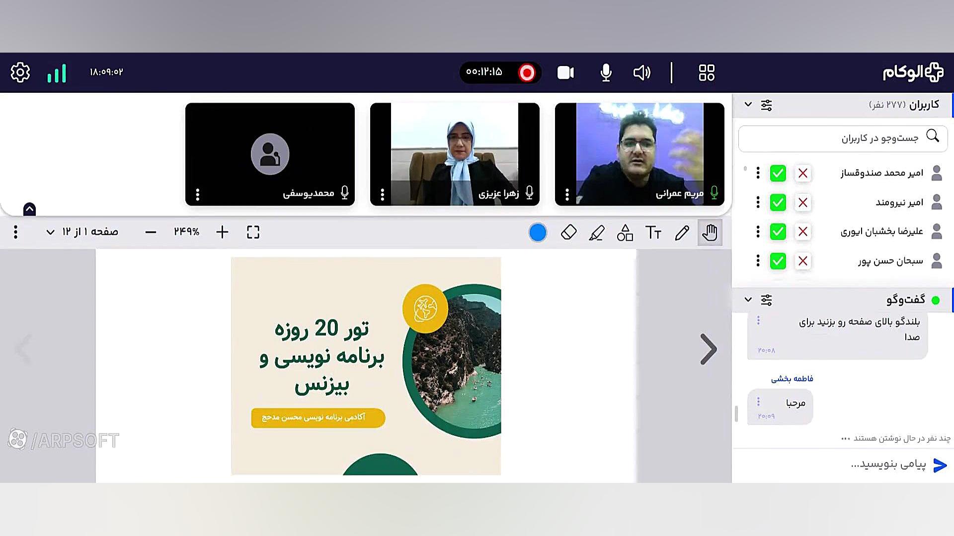Click زهرا عزیزی microphone indicator

529,193
